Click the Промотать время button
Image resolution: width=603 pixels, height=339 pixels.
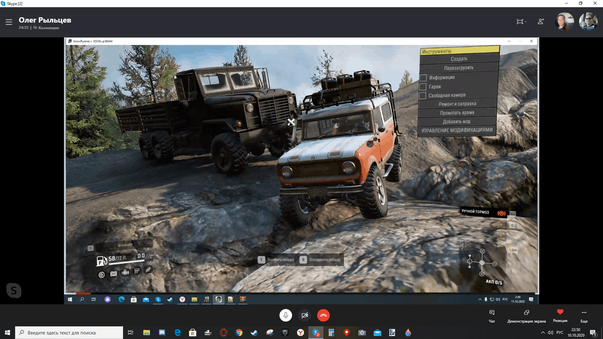[x=456, y=113]
